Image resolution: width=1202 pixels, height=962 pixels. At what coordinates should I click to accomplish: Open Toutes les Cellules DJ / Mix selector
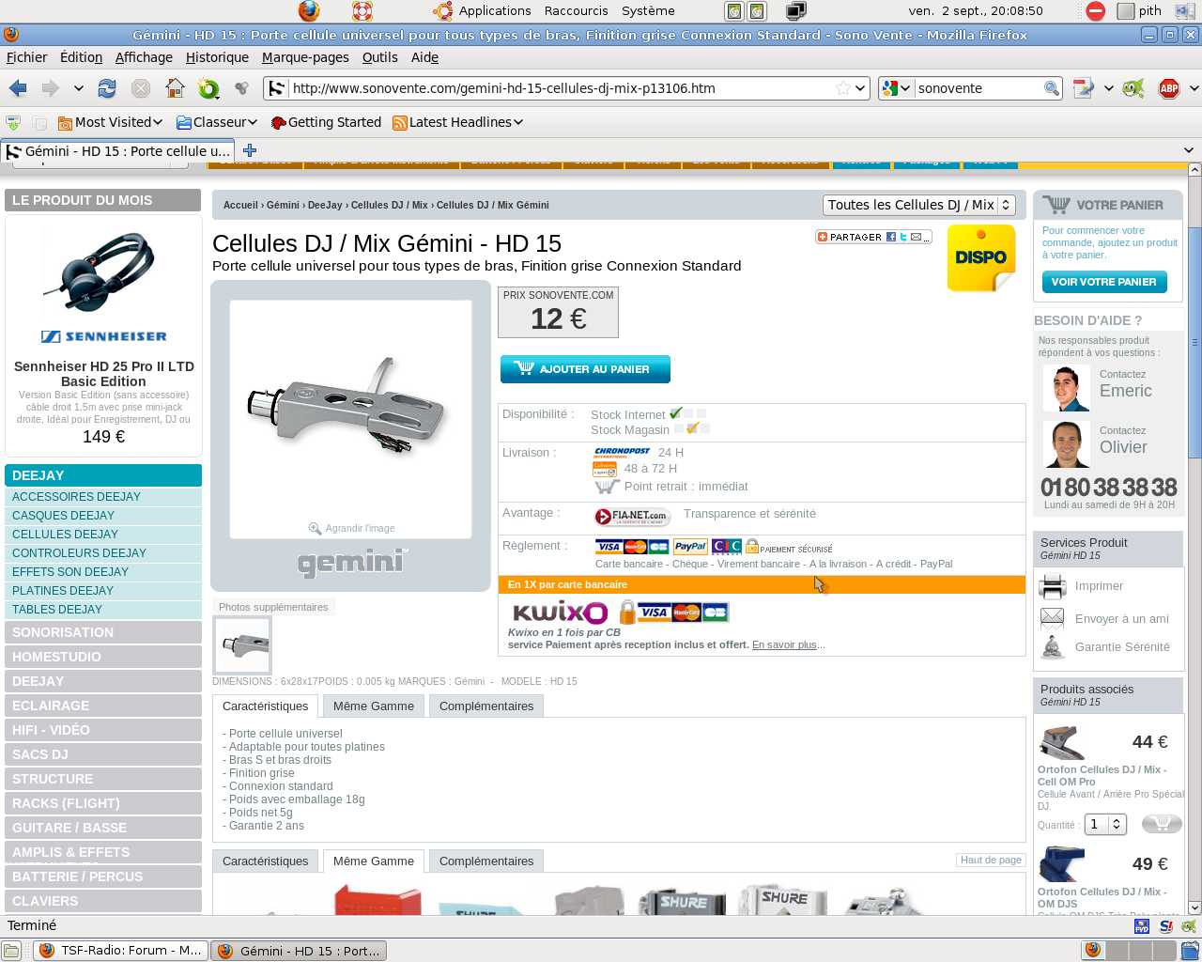(x=919, y=205)
